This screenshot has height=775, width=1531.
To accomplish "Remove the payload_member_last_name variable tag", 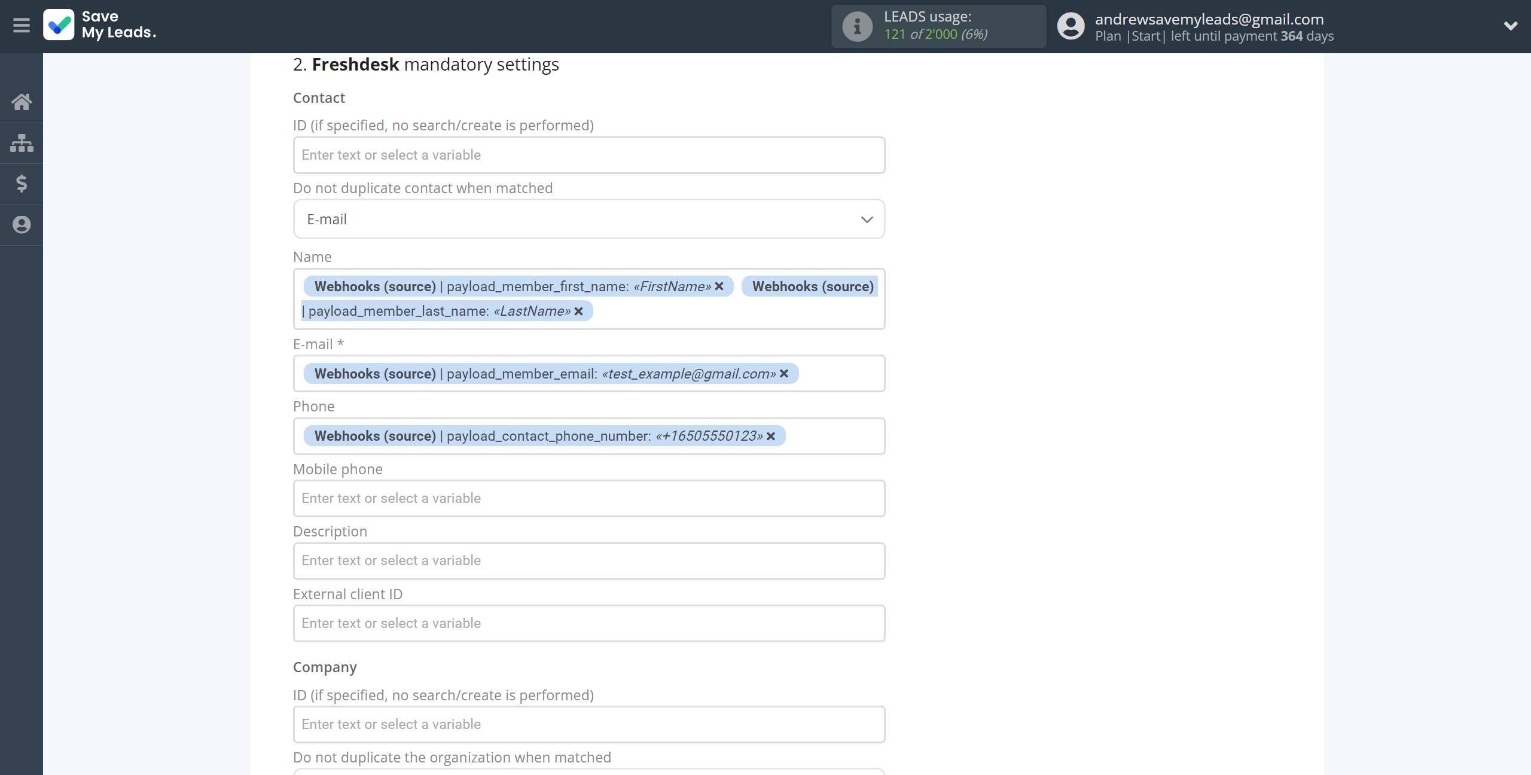I will coord(578,311).
